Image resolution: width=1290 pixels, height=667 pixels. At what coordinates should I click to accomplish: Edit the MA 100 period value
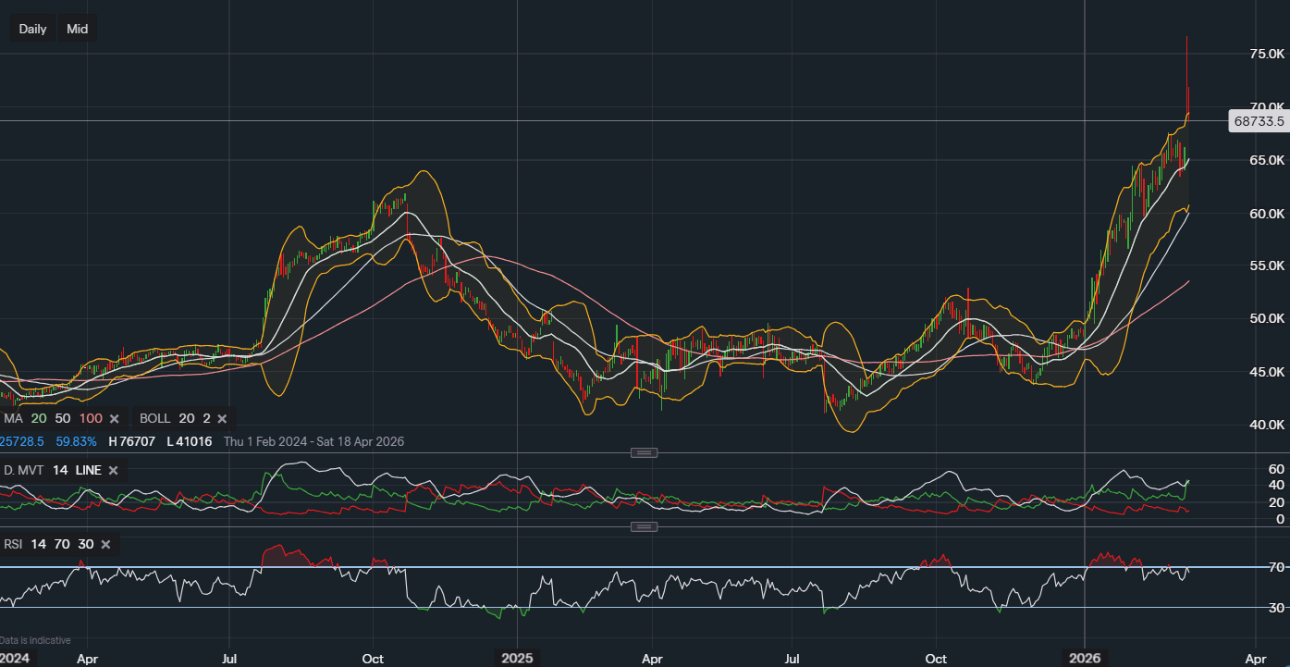point(91,418)
